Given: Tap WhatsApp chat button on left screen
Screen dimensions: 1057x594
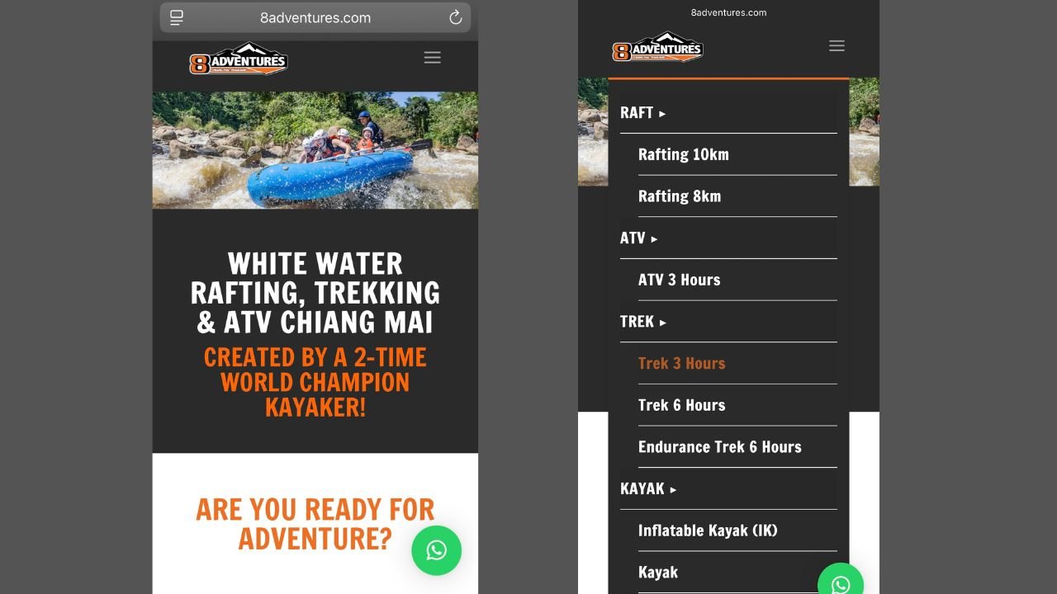Looking at the screenshot, I should tap(437, 550).
